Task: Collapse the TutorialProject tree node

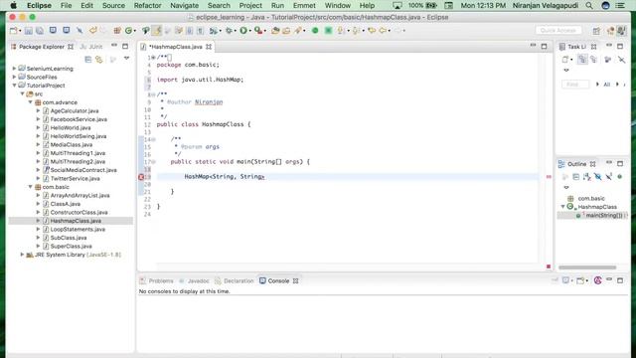Action: pos(14,86)
